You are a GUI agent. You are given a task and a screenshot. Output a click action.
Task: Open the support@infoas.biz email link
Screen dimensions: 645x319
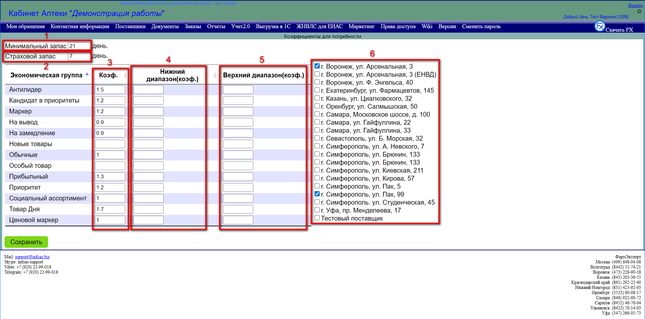coord(32,257)
